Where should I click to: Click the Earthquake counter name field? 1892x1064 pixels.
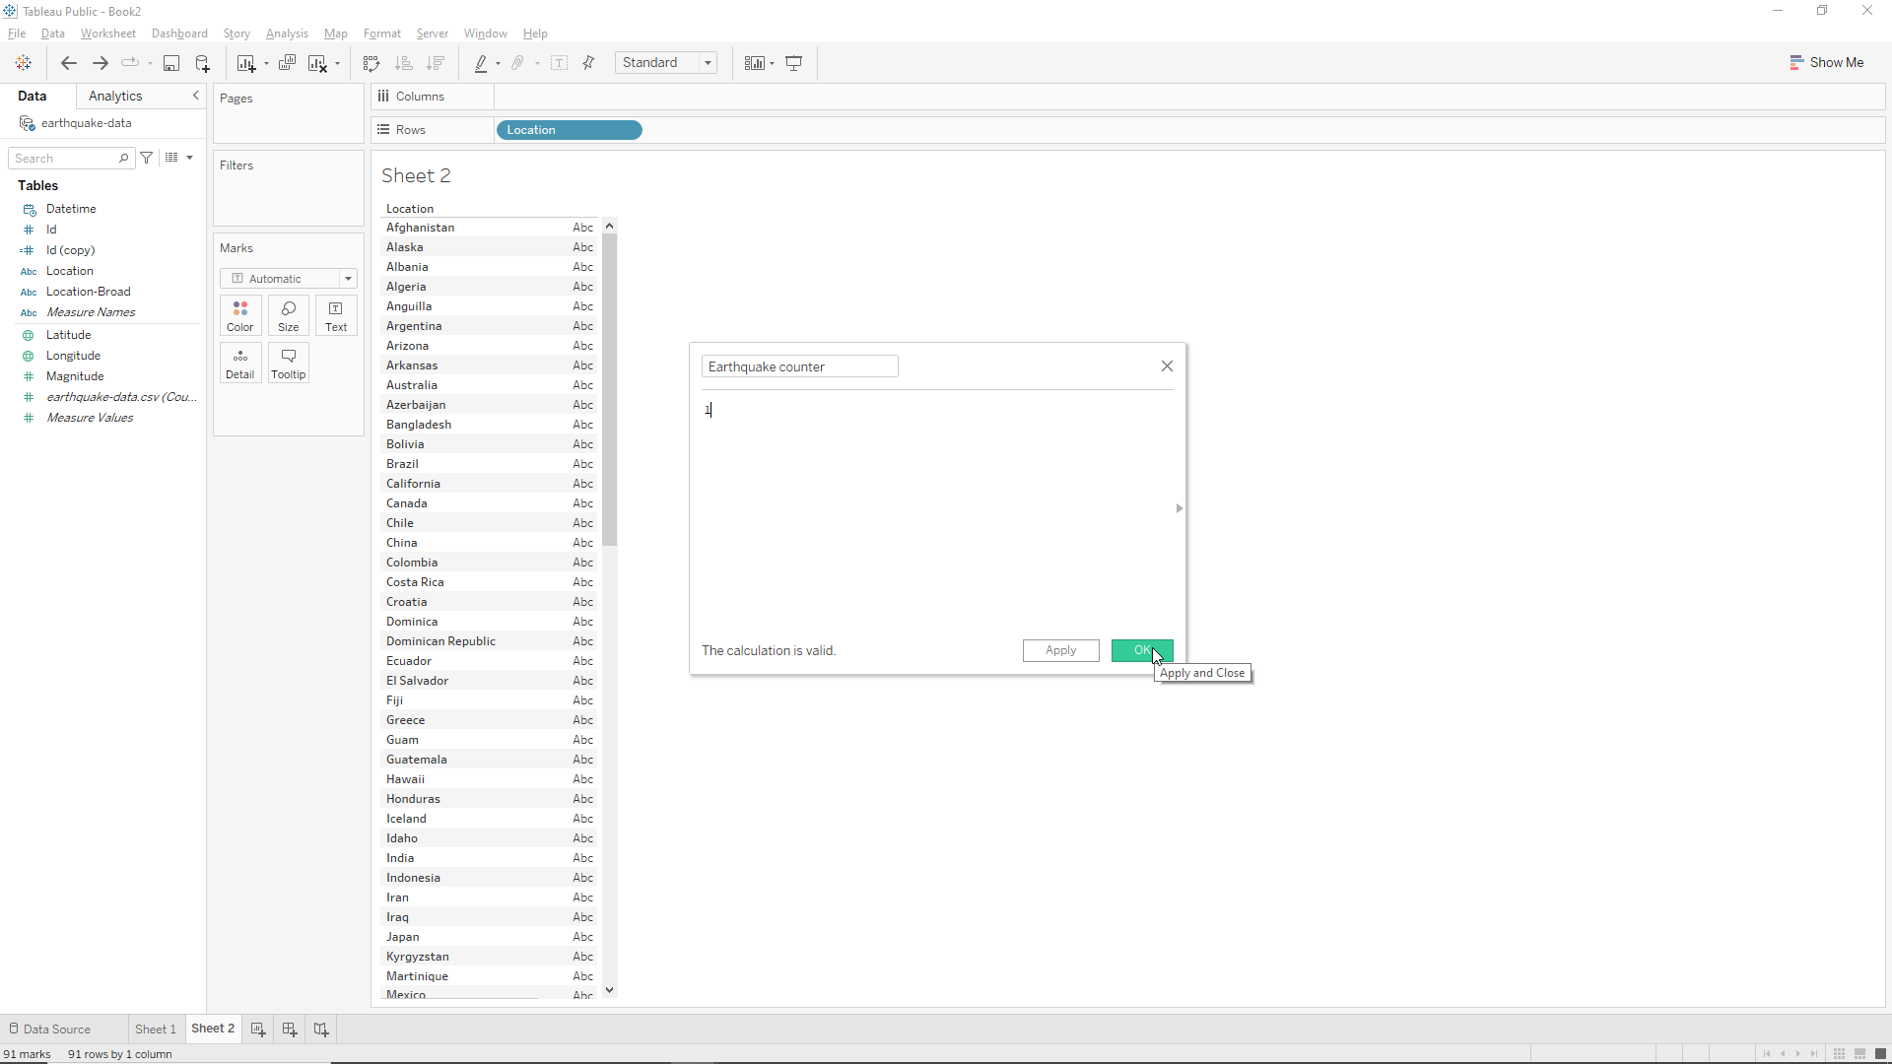tap(799, 366)
